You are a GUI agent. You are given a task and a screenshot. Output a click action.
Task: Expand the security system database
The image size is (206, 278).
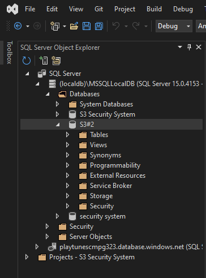[x=57, y=216]
